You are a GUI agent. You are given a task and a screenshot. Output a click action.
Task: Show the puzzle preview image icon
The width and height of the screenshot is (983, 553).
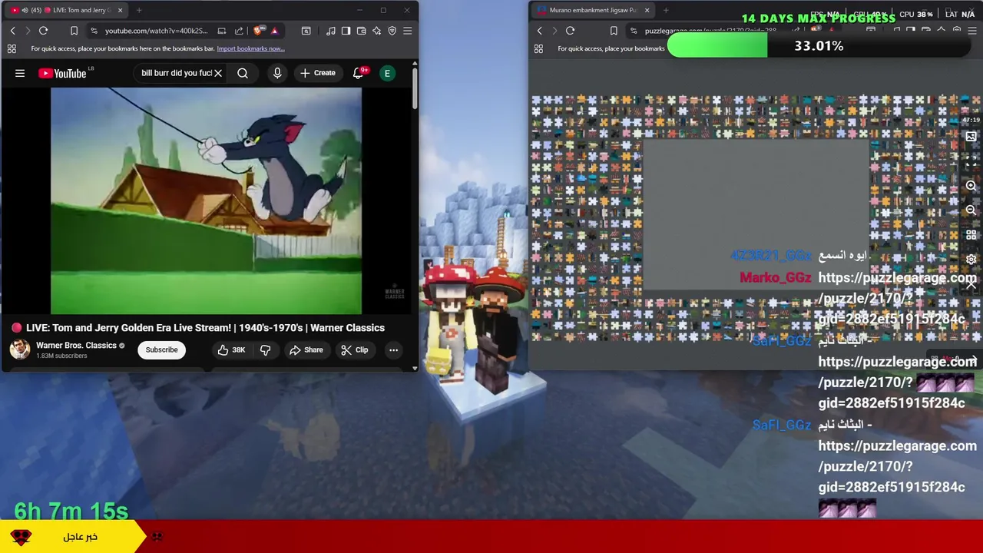coord(971,137)
